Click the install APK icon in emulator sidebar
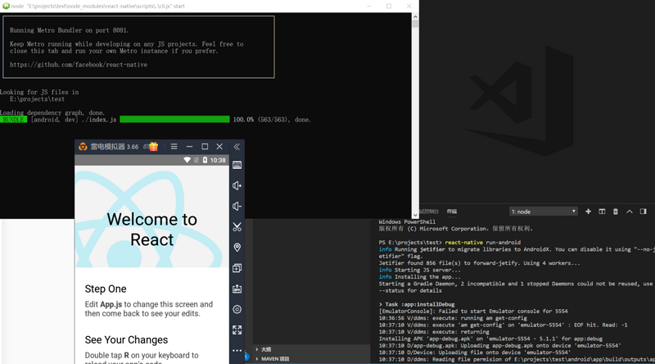 pyautogui.click(x=237, y=289)
